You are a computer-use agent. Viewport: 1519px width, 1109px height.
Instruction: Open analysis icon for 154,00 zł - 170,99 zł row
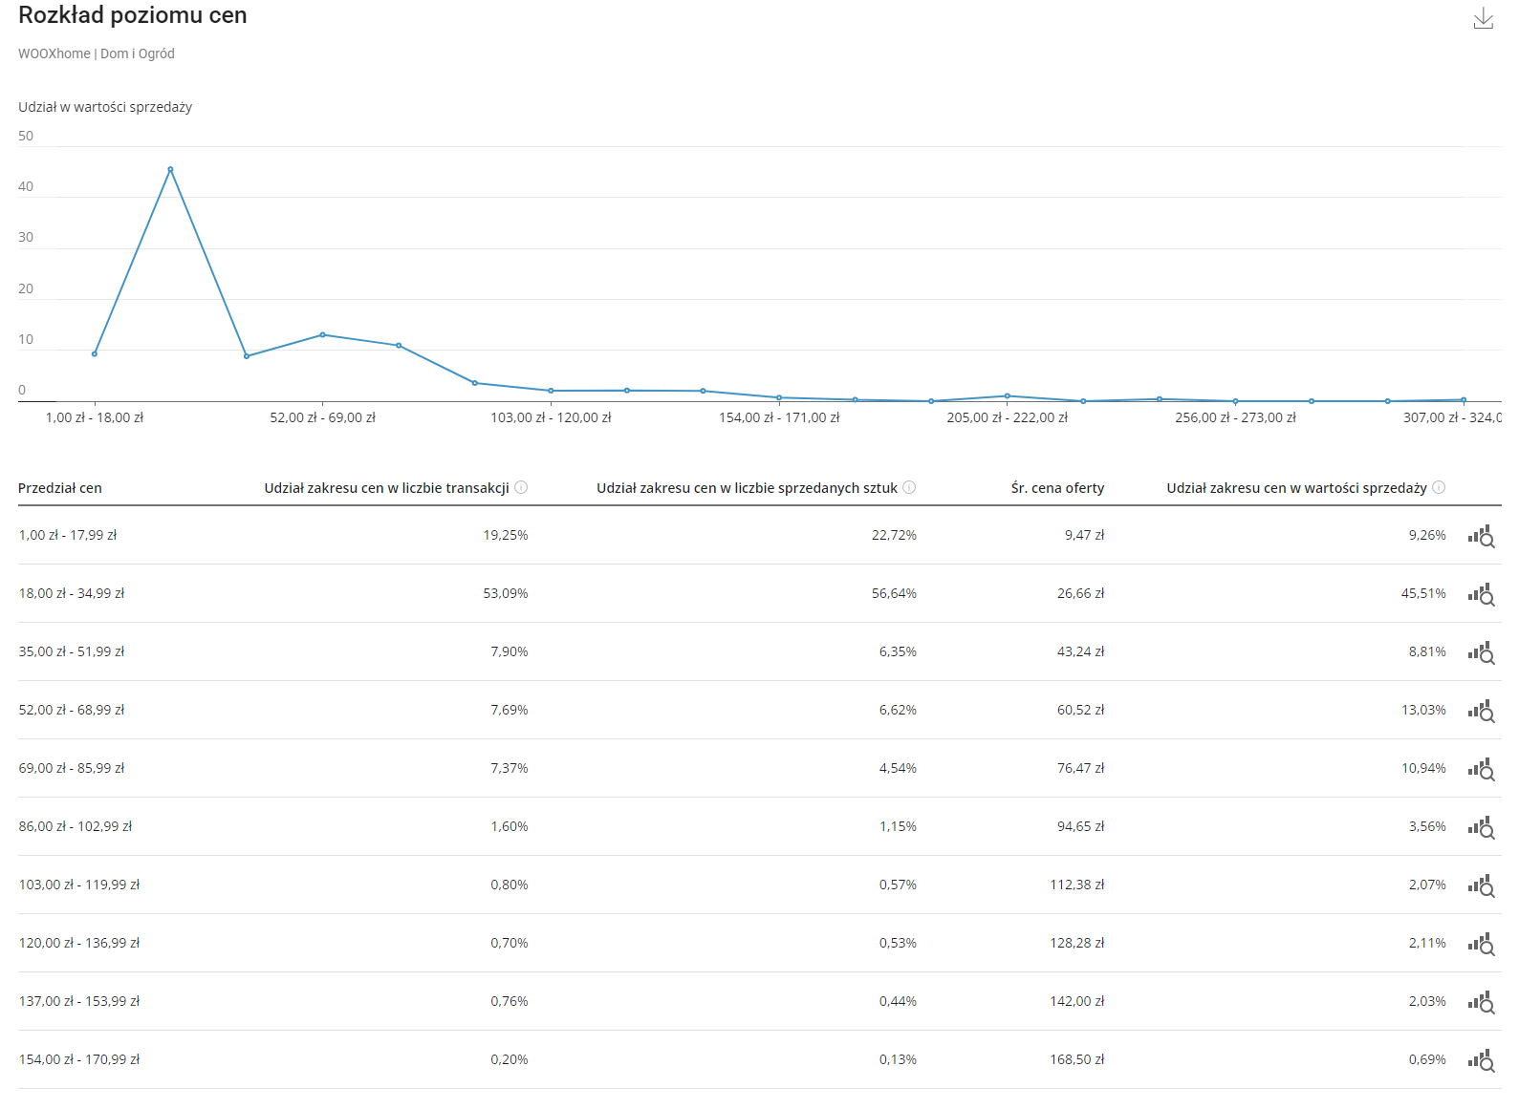pyautogui.click(x=1482, y=1060)
